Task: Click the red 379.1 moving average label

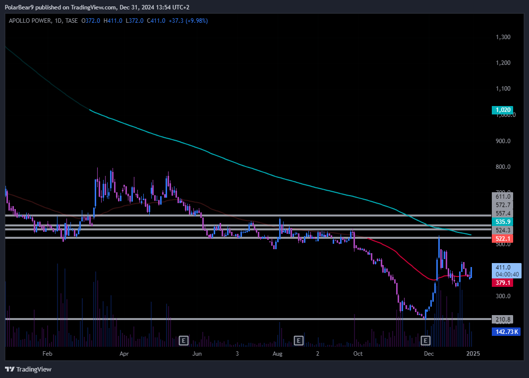Action: click(x=503, y=282)
